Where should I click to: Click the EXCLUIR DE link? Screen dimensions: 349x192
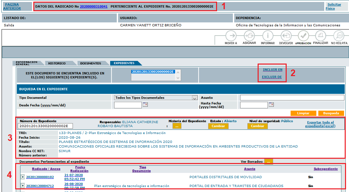(272, 77)
